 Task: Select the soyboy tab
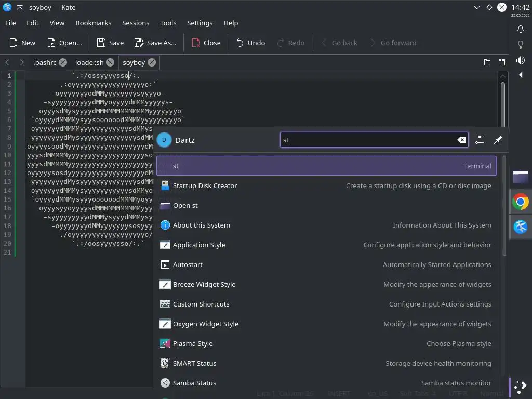[134, 62]
